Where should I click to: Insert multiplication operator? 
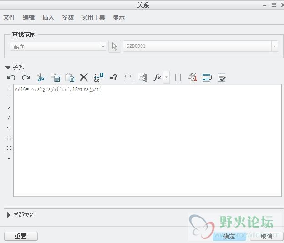coord(9,108)
